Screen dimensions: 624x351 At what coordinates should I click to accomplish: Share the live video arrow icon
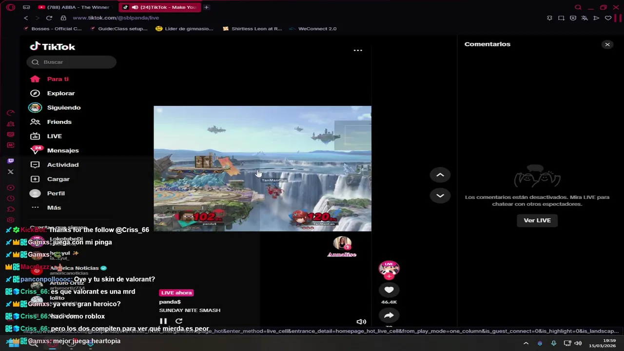point(389,315)
